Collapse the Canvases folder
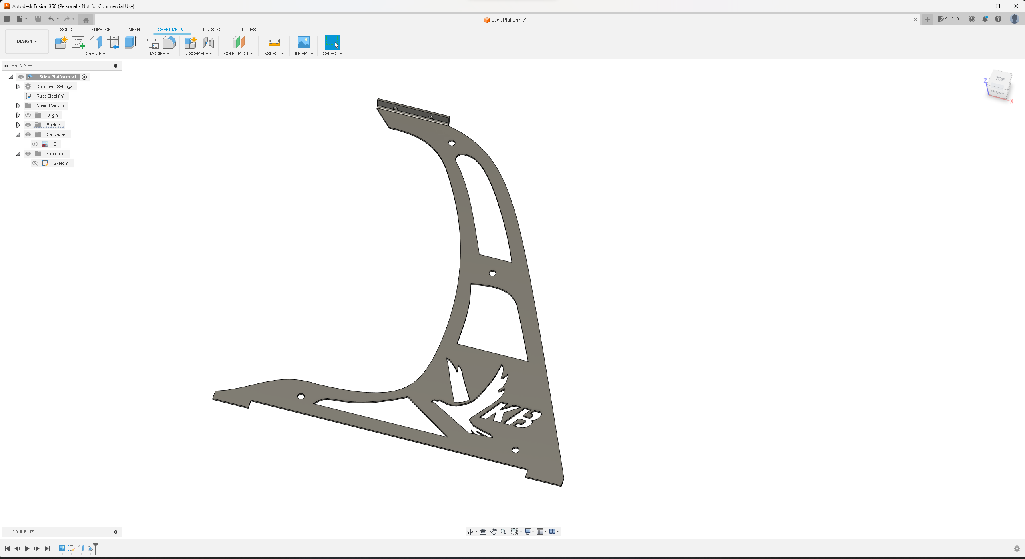This screenshot has height=559, width=1025. 18,134
